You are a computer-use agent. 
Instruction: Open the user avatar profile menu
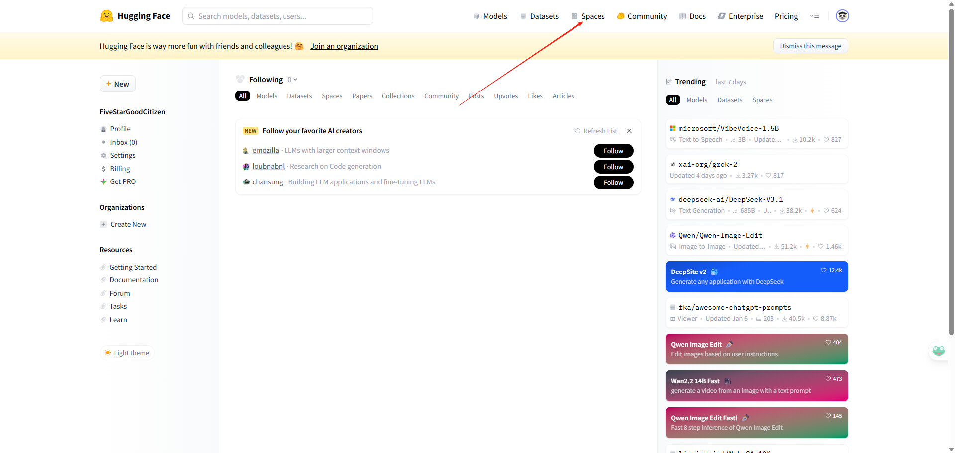pyautogui.click(x=842, y=16)
